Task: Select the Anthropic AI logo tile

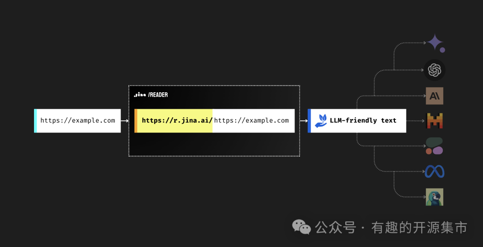Action: point(434,96)
